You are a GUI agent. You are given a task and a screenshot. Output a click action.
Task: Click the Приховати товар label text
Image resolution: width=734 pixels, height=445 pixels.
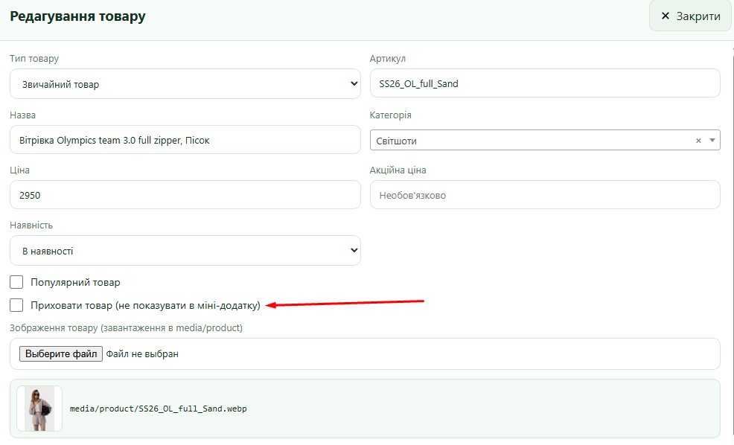pos(146,305)
